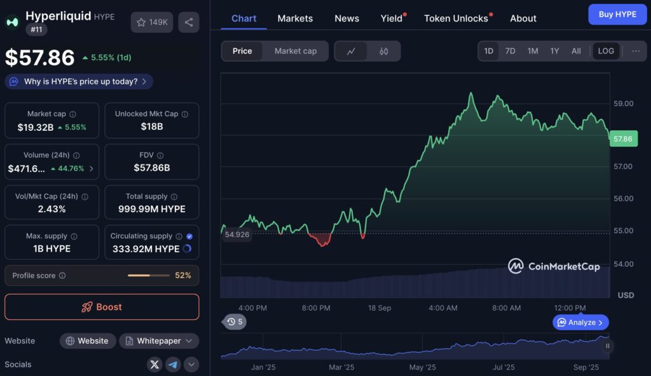Add HYPE to watchlist via star button

[x=152, y=22]
